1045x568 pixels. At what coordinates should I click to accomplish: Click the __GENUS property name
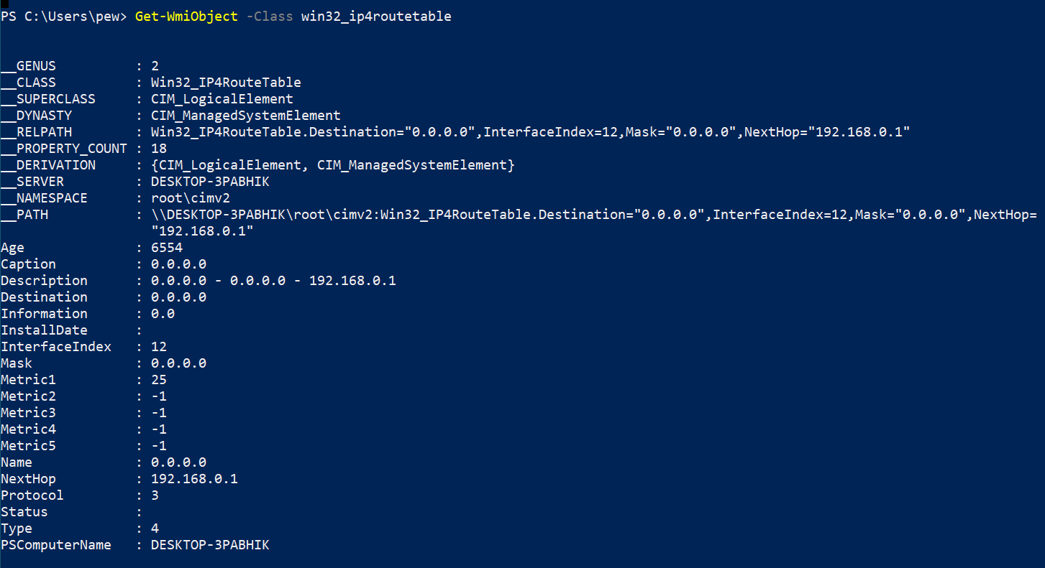28,66
